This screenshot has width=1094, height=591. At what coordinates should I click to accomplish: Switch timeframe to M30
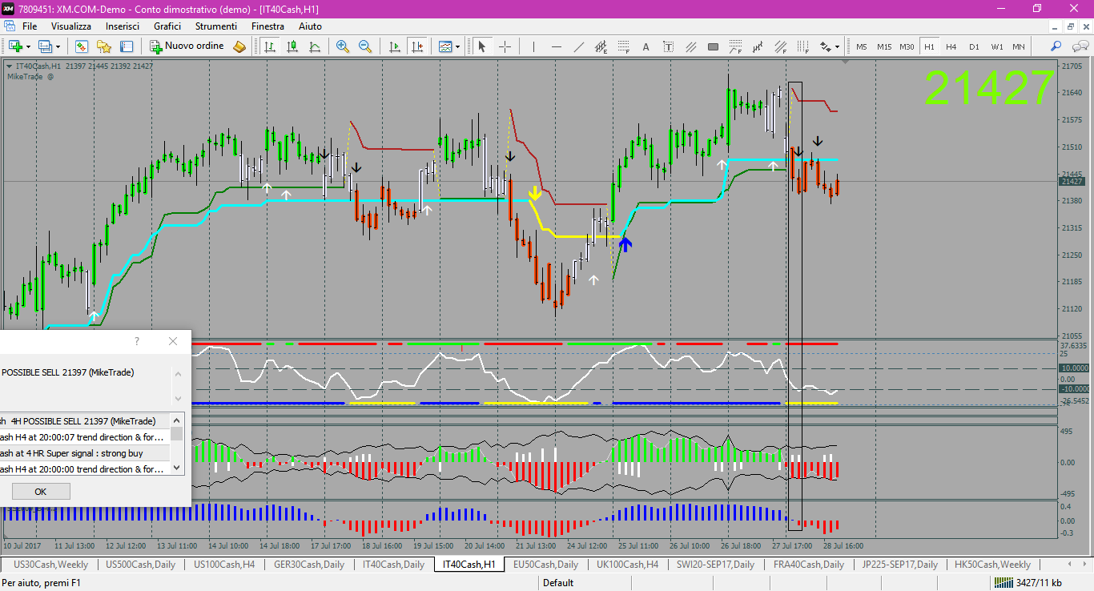click(907, 46)
